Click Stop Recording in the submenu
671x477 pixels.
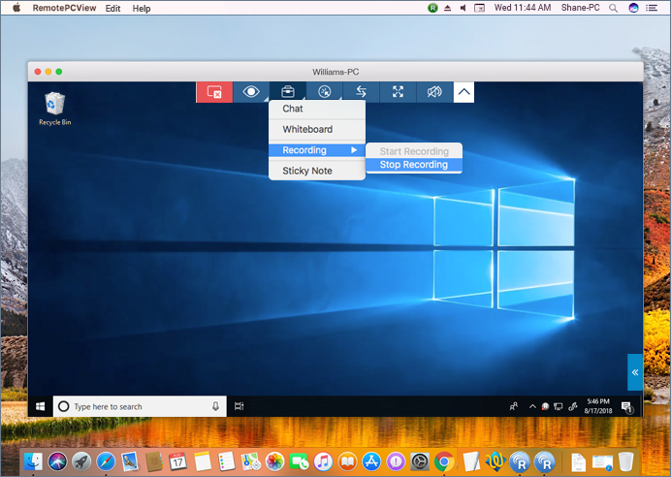click(414, 165)
